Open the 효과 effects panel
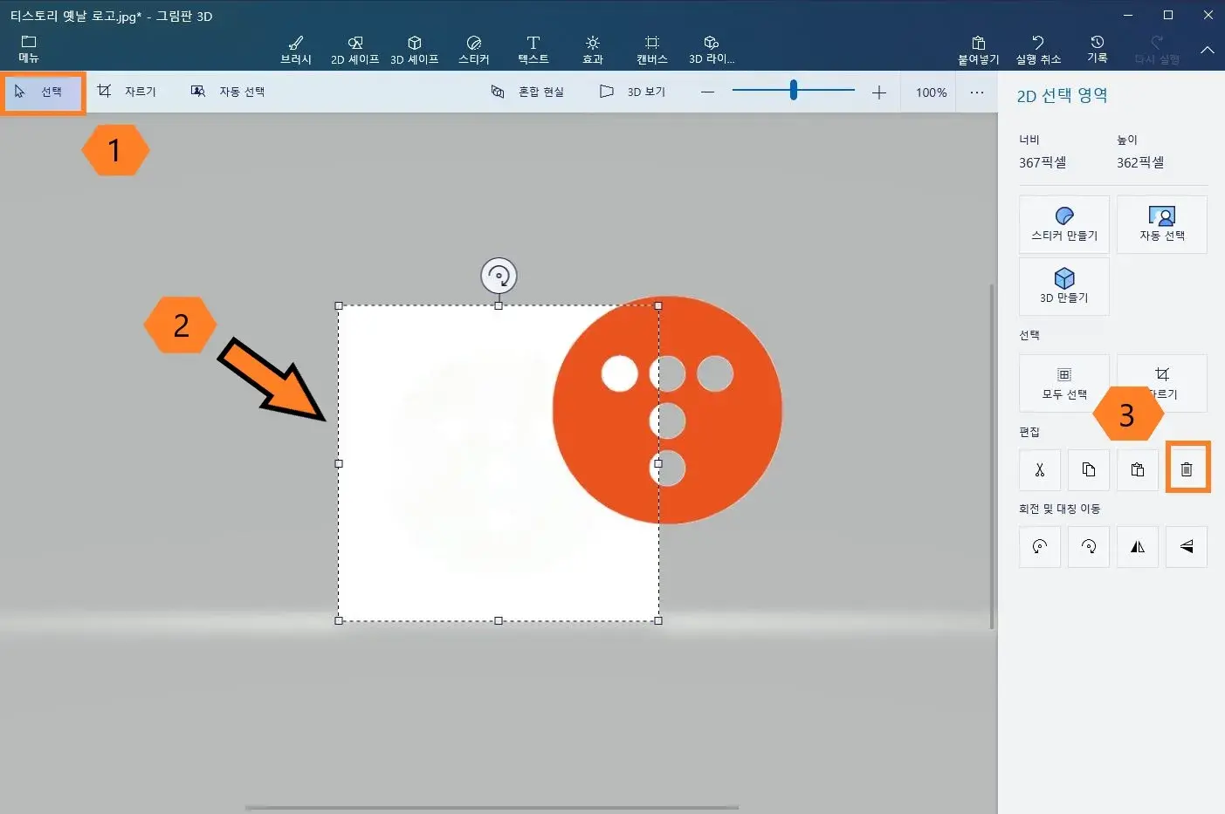 click(x=593, y=50)
